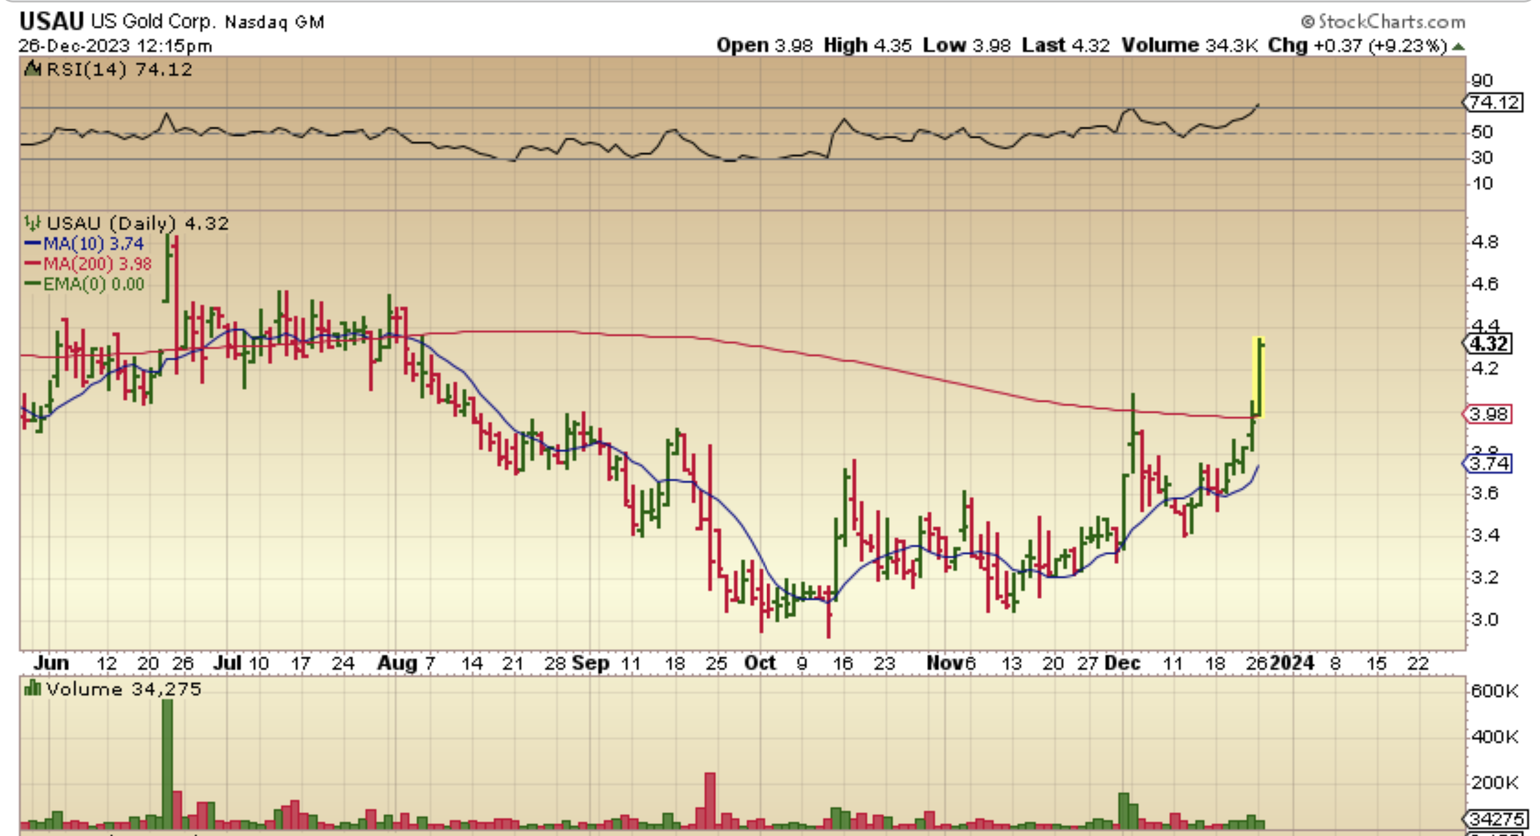Click the 3.74 MA(10) axis tag
1540x836 pixels.
pyautogui.click(x=1489, y=464)
